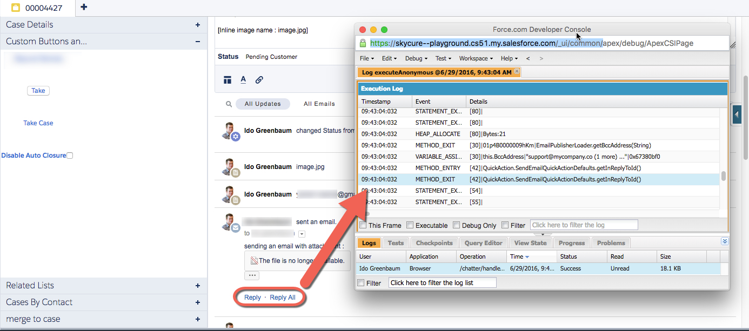The height and width of the screenshot is (331, 749).
Task: Open Workspace menu in Developer Console
Action: [476, 58]
